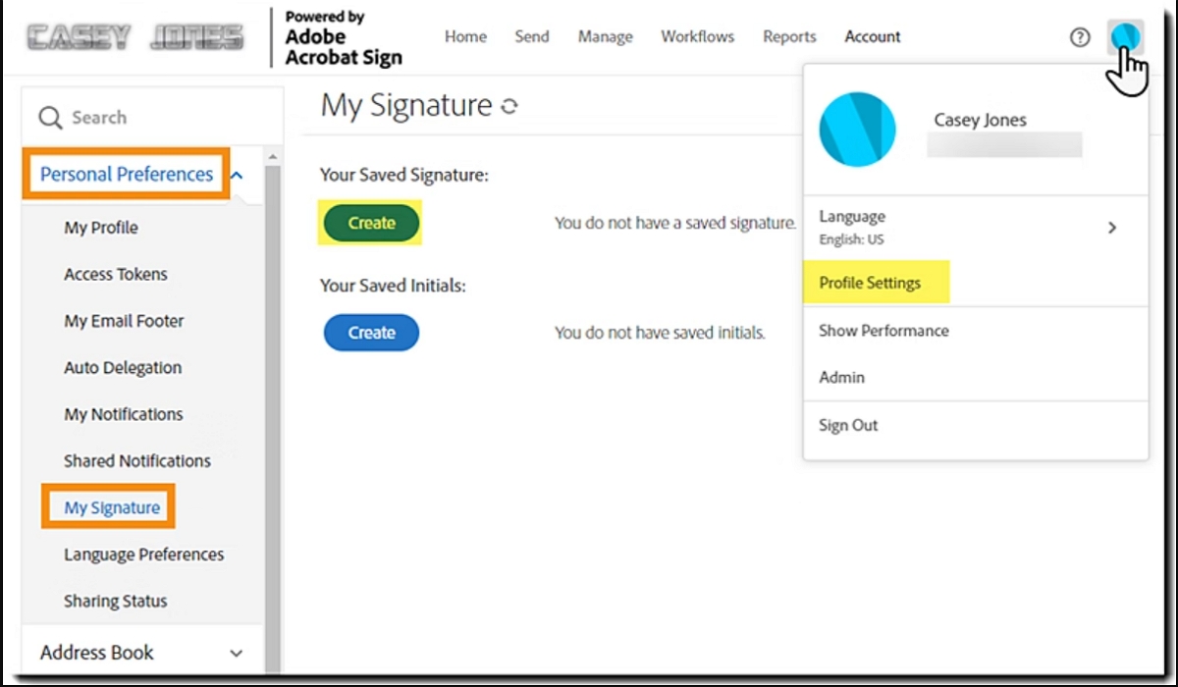Open the Language menu entry
Image resolution: width=1178 pixels, height=687 pixels.
(976, 227)
